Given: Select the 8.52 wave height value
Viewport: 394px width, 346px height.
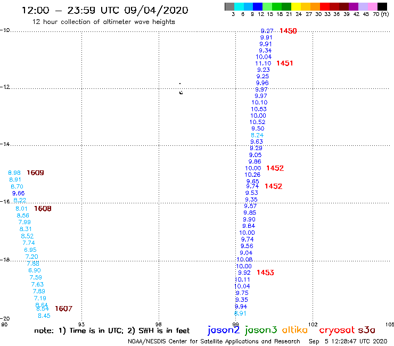Looking at the screenshot, I should tap(27, 236).
